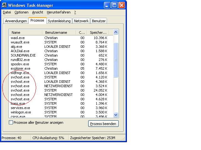Select svchost.exe using 4.120 K memory
201x150 pixels.
(x=61, y=77)
